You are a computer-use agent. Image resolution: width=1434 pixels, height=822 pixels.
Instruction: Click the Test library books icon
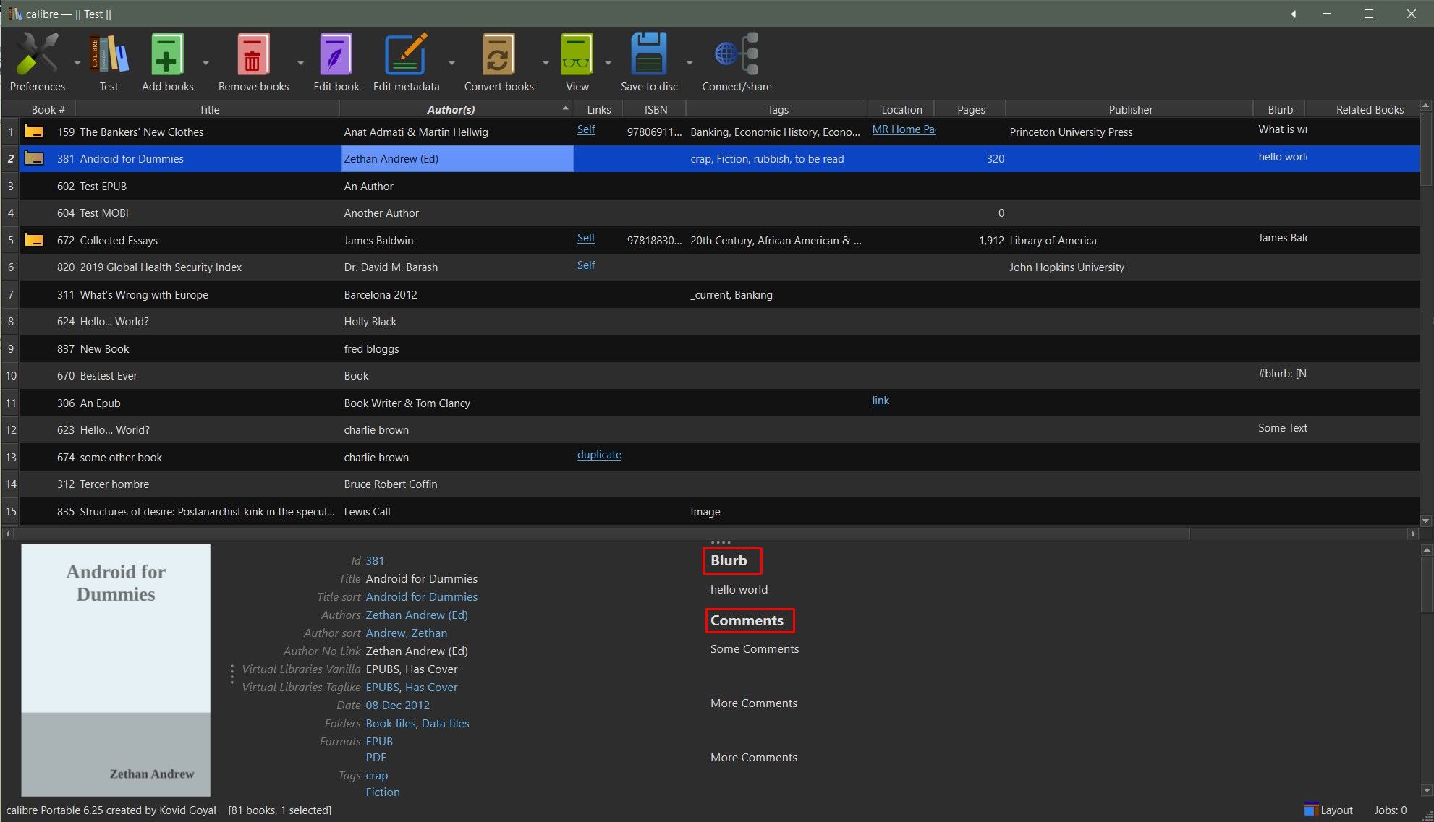[109, 55]
